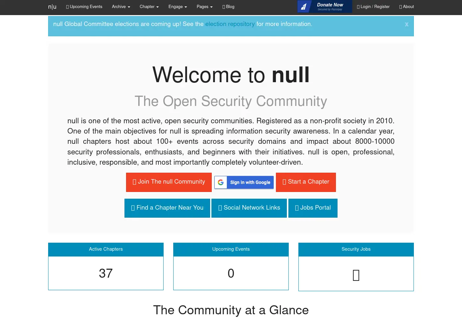
Task: Click the Razorpay logo on Donate Now
Action: (x=304, y=6)
